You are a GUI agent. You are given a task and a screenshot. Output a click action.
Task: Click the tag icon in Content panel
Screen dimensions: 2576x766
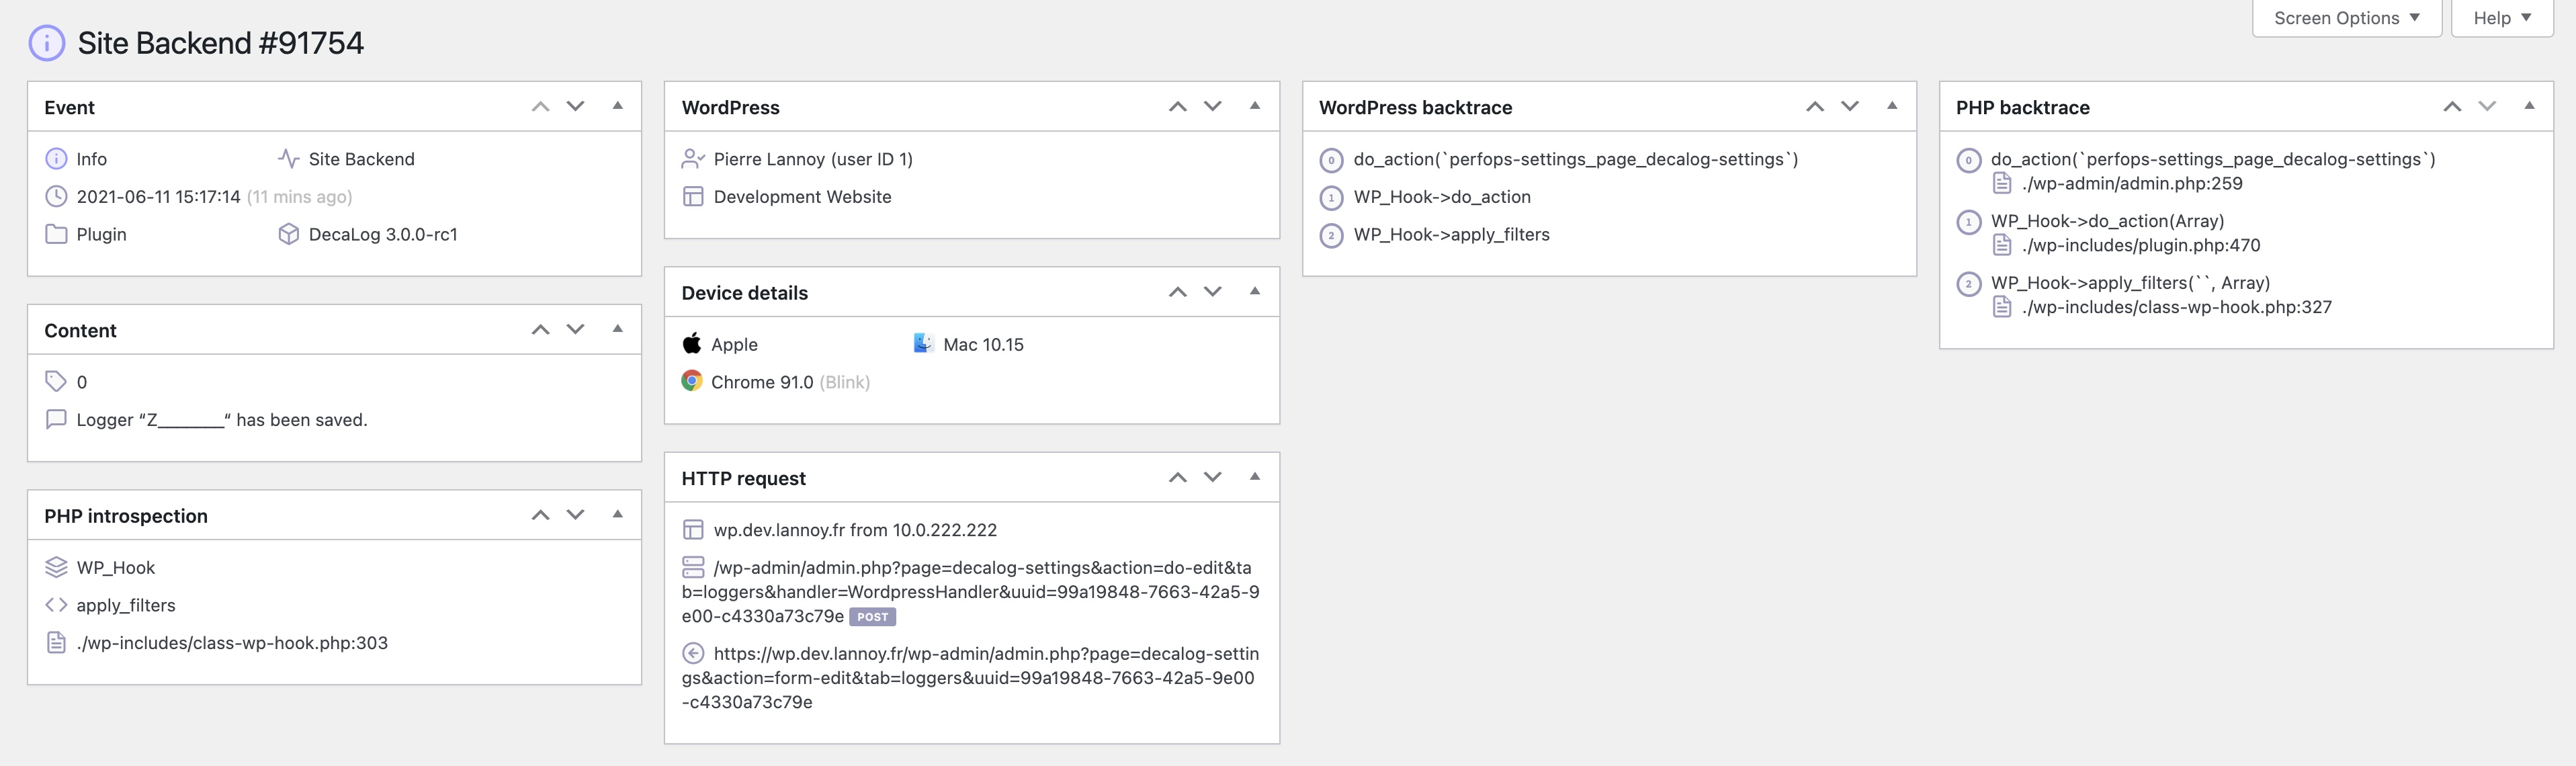click(x=56, y=381)
